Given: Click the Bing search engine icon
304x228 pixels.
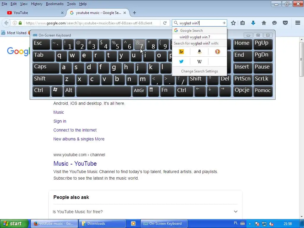Looking at the screenshot, I should (x=181, y=52).
